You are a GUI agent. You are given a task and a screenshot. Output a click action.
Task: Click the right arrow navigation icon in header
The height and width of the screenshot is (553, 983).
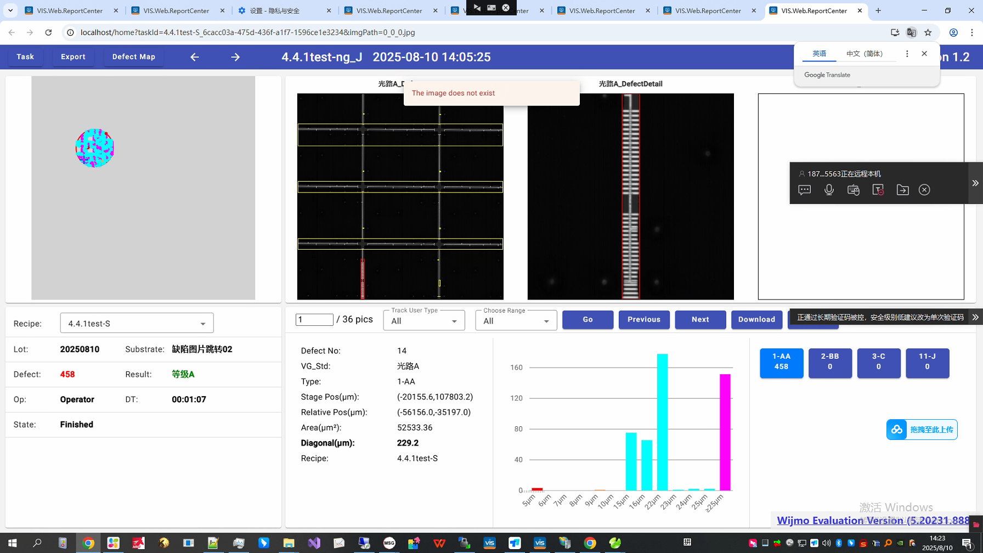click(x=235, y=57)
